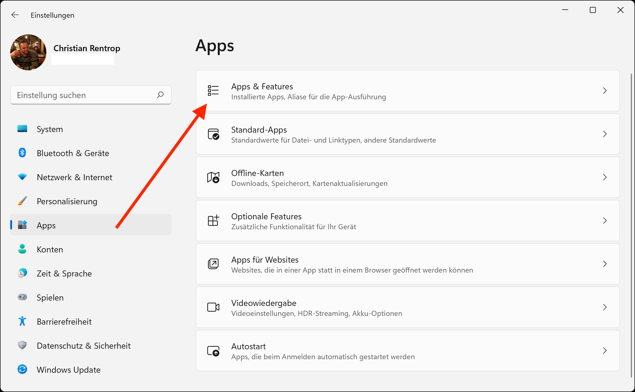Open Zeit & Sprache section
This screenshot has width=635, height=392.
[x=64, y=273]
